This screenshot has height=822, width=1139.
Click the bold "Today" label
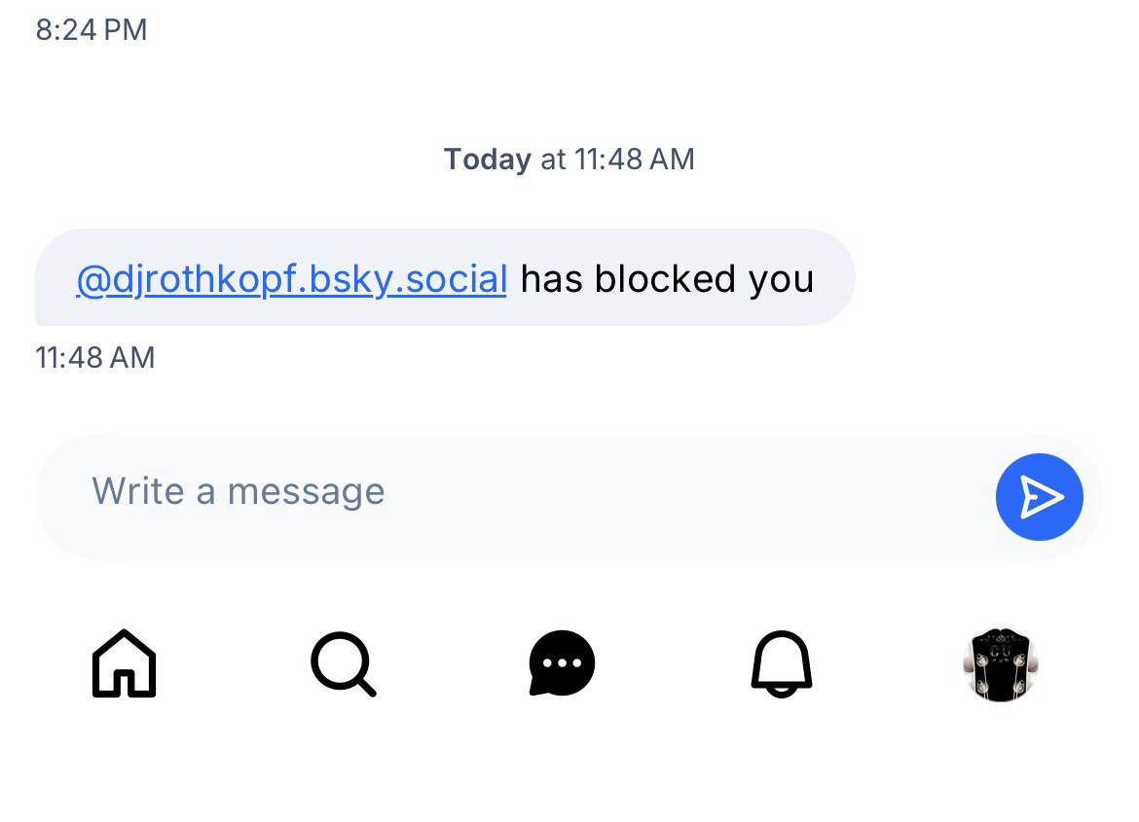tap(487, 159)
